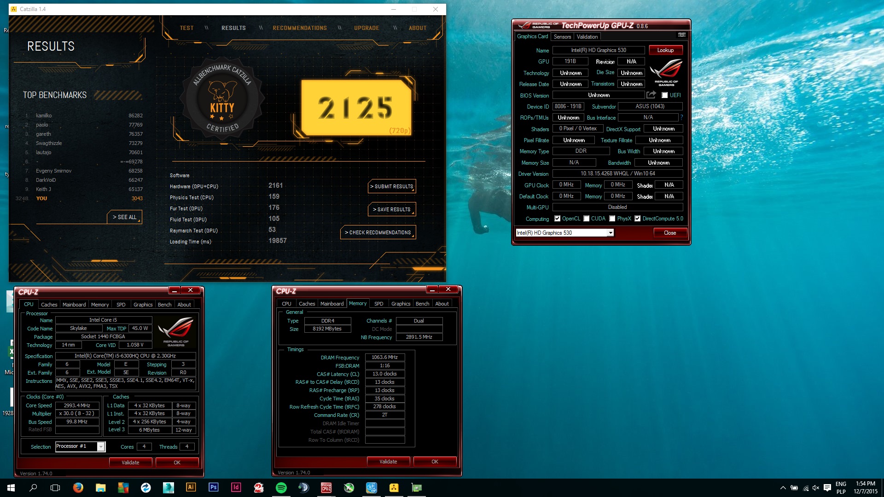
Task: Open the Windows Start menu
Action: tap(11, 488)
